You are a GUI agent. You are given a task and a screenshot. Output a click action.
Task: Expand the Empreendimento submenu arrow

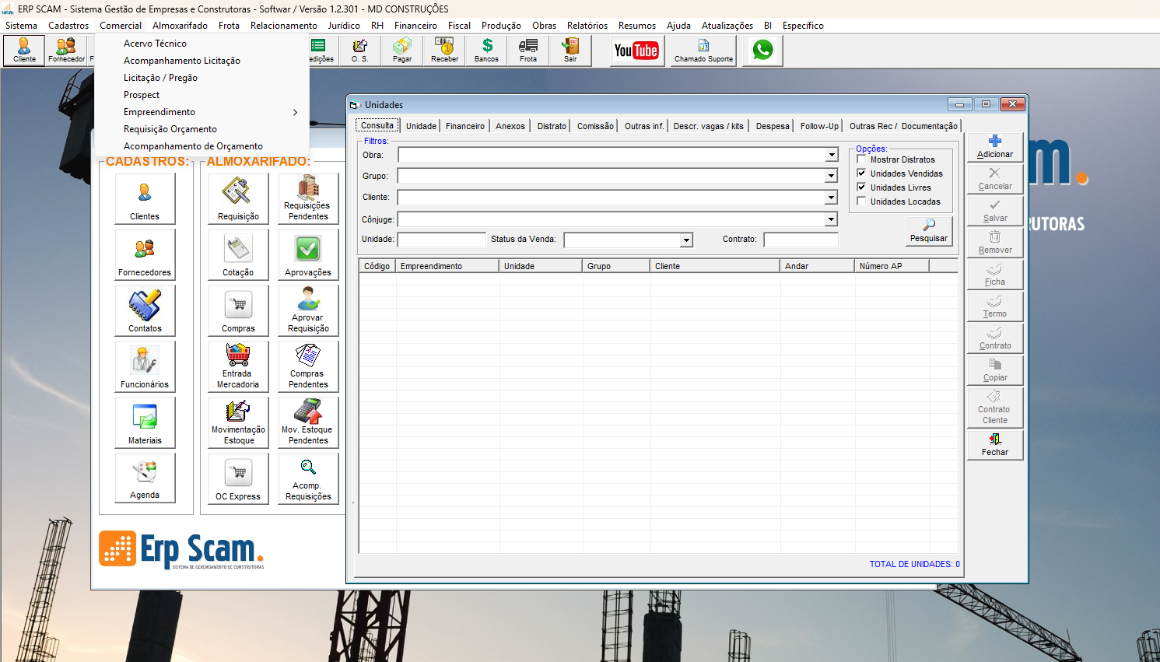[296, 112]
